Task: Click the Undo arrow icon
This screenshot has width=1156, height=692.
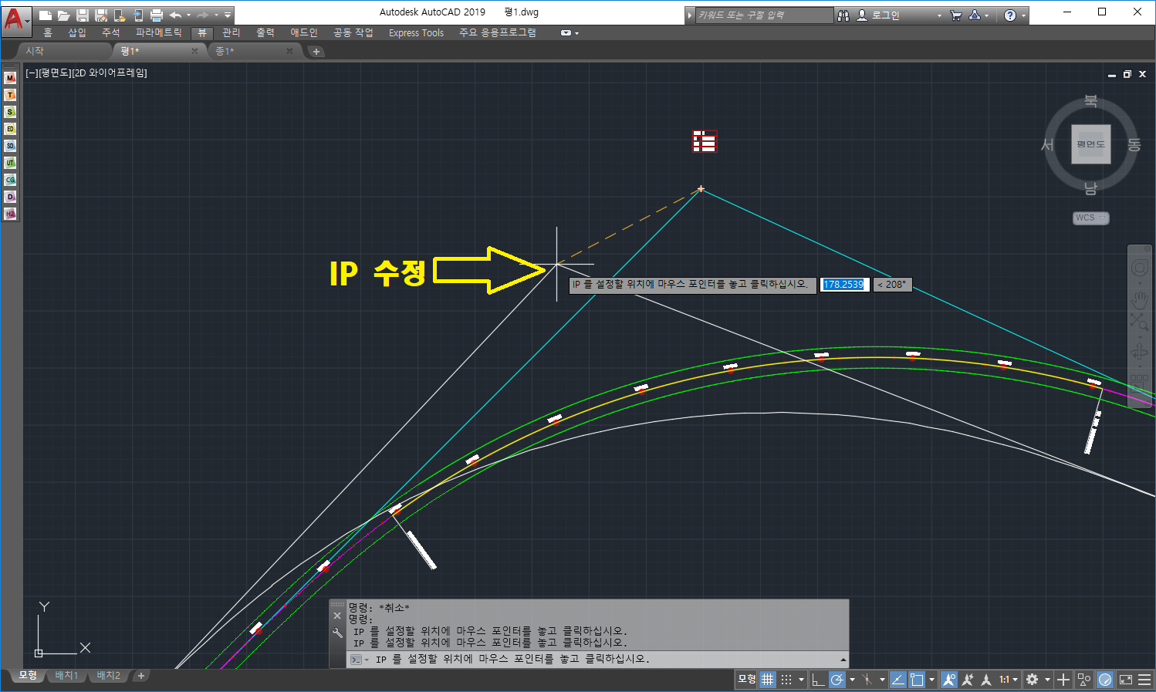Action: 175,15
